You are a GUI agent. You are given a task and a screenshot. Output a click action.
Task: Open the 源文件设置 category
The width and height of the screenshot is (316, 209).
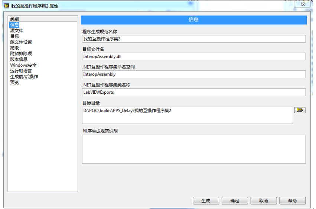(x=21, y=42)
